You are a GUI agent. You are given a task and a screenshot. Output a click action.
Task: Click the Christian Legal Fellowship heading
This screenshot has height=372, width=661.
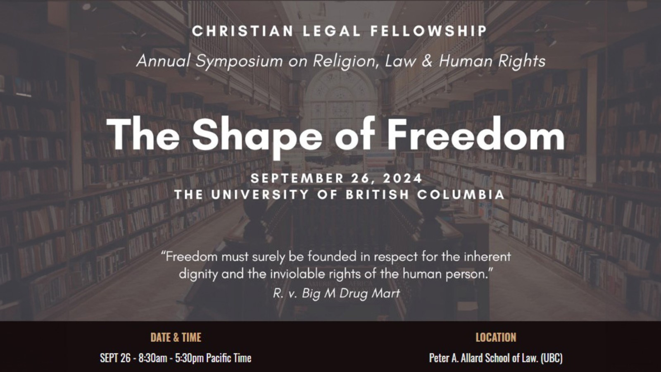point(340,31)
